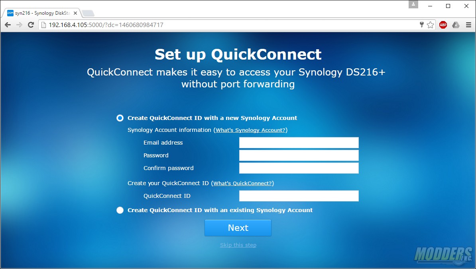Focus the Password field
The height and width of the screenshot is (269, 476).
click(299, 155)
